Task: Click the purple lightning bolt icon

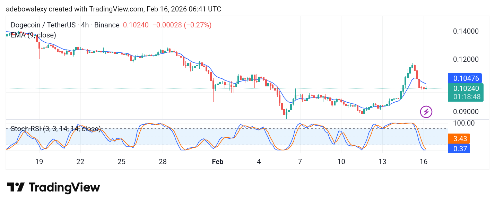Action: 426,112
